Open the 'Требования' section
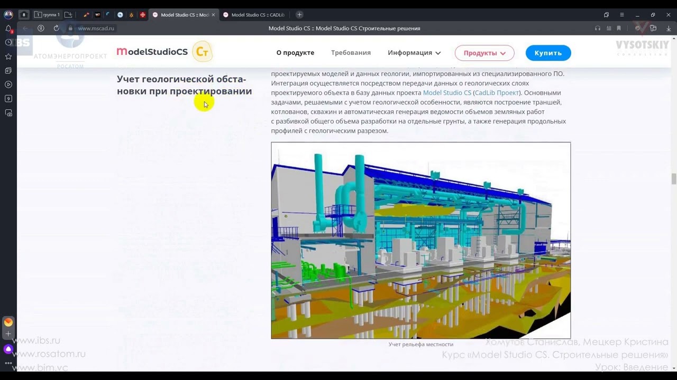Screen dimensions: 677x380 [351, 53]
